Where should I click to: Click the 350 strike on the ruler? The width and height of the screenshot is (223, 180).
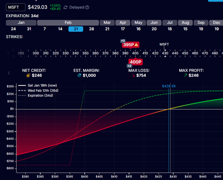tap(85, 53)
